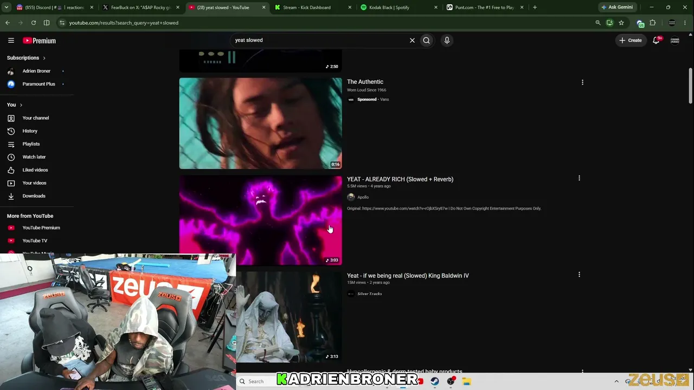Viewport: 694px width, 390px height.
Task: Bookmark this page with the star icon
Action: (x=621, y=23)
